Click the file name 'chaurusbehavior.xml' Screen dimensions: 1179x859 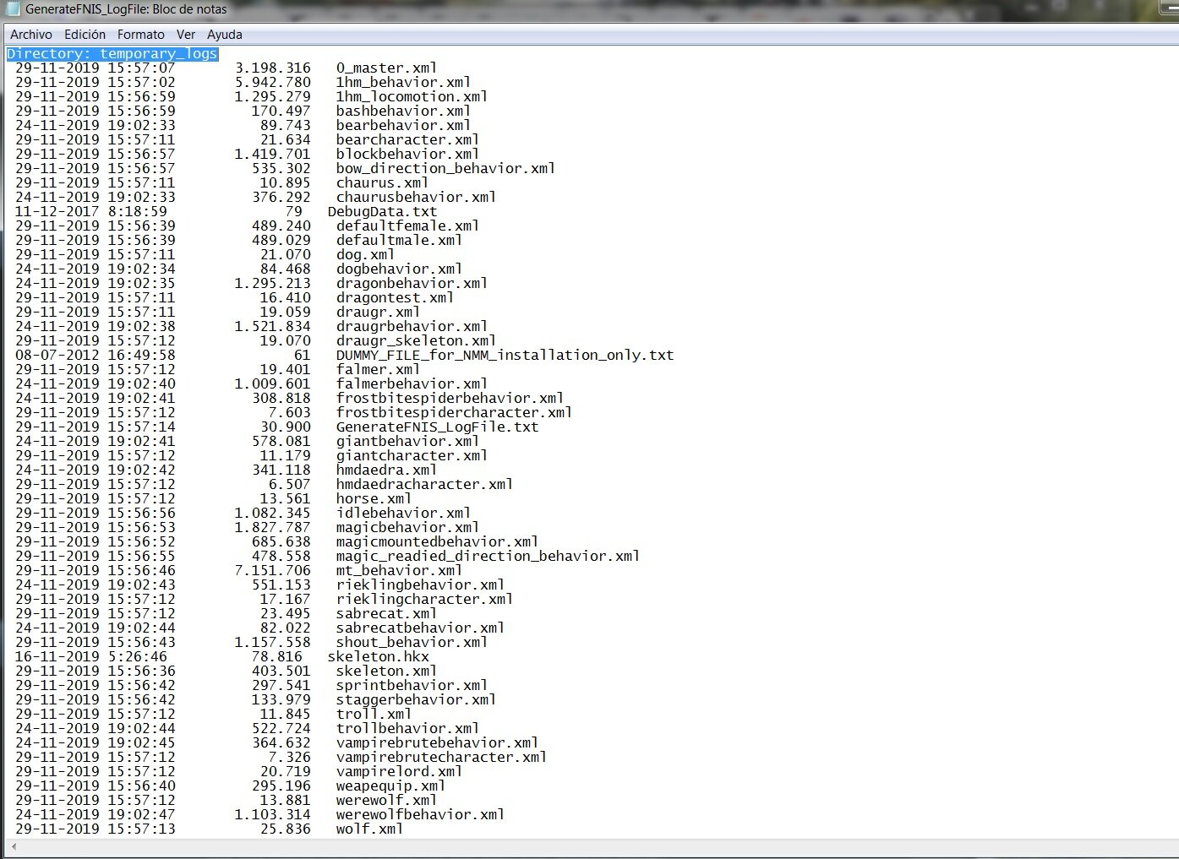[416, 197]
